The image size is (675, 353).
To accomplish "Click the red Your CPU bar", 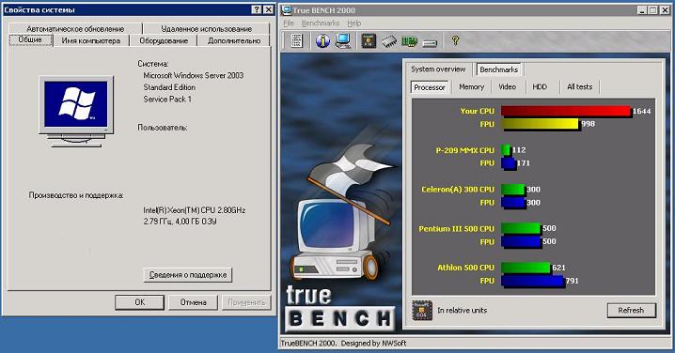I will pos(566,112).
